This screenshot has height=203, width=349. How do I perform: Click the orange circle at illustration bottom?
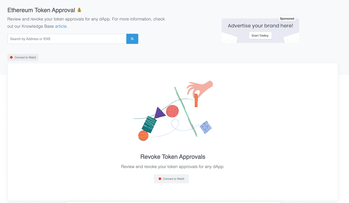coord(143,136)
